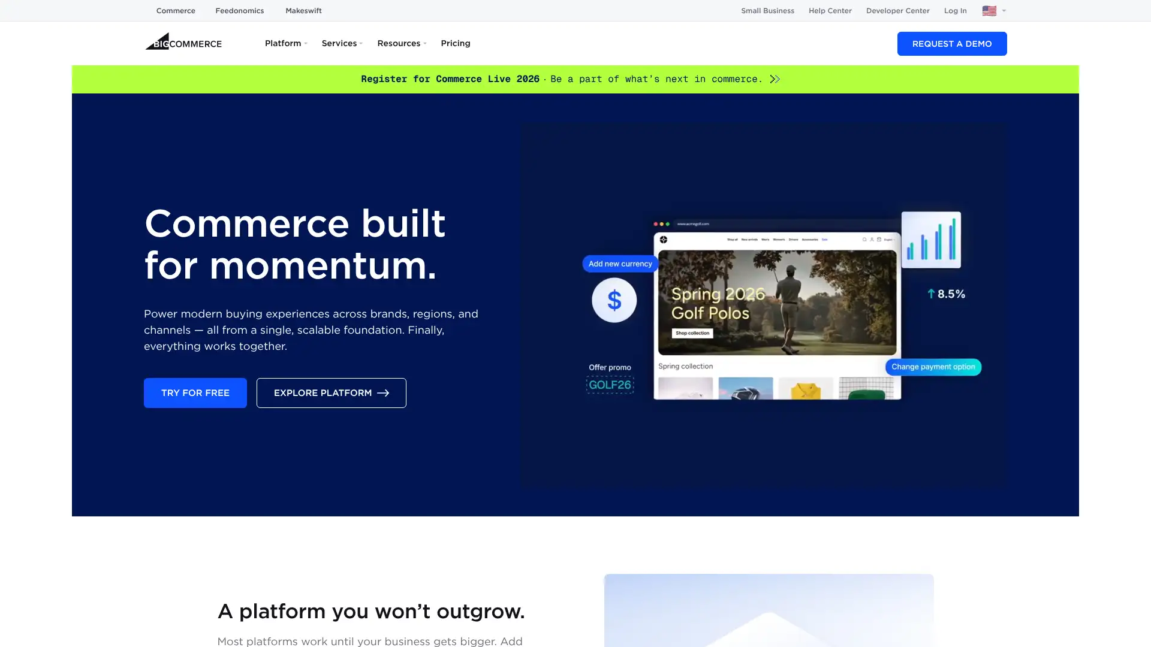Click Log In
This screenshot has height=647, width=1151.
click(x=955, y=11)
